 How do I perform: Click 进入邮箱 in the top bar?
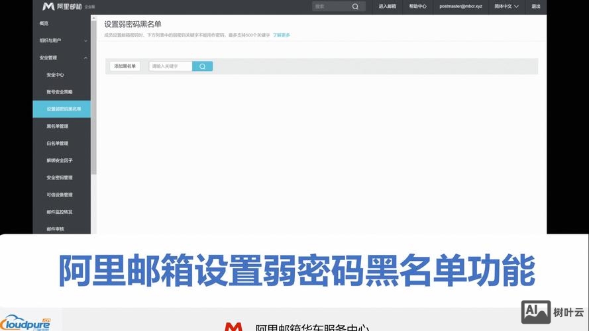tap(388, 7)
